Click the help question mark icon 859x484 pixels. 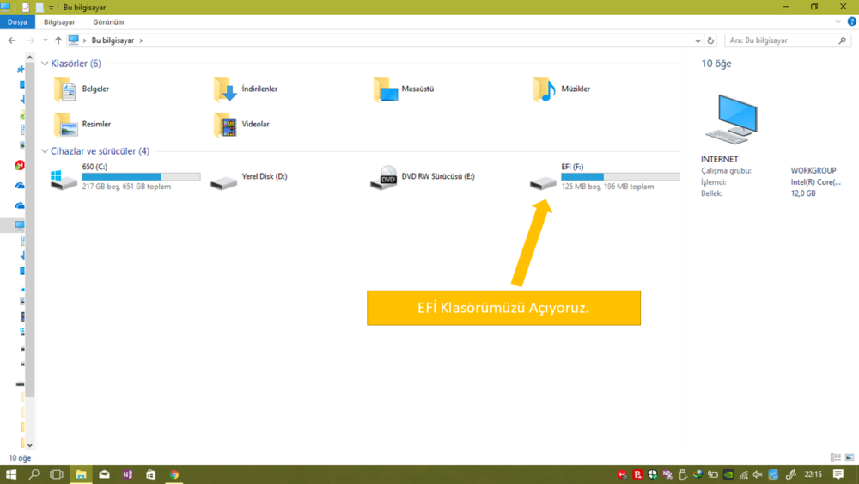851,22
